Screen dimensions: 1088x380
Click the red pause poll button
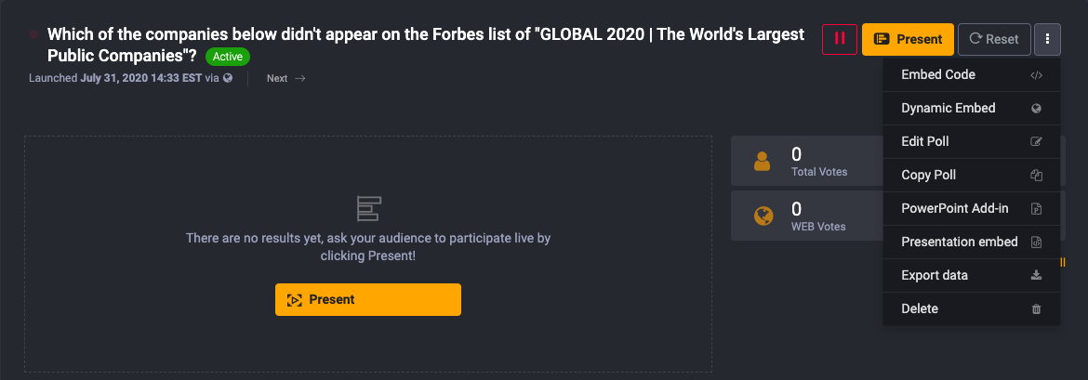coord(840,39)
